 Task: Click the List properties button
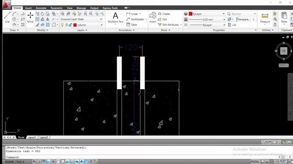232,25
